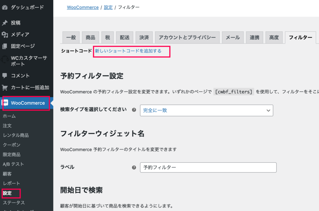Click the Dashboard gauge icon
This screenshot has width=319, height=211.
[x=5, y=7]
